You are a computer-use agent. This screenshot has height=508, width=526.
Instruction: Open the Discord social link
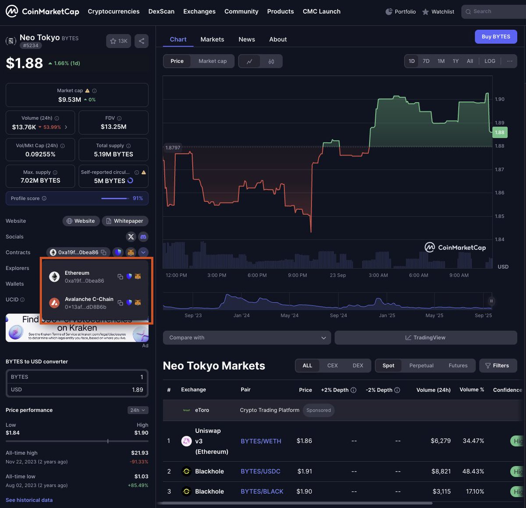143,237
